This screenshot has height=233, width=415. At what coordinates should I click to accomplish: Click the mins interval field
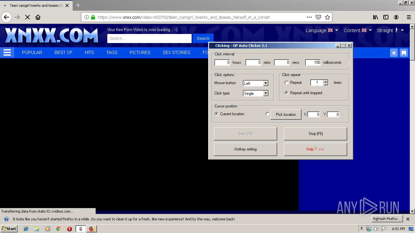pyautogui.click(x=253, y=62)
